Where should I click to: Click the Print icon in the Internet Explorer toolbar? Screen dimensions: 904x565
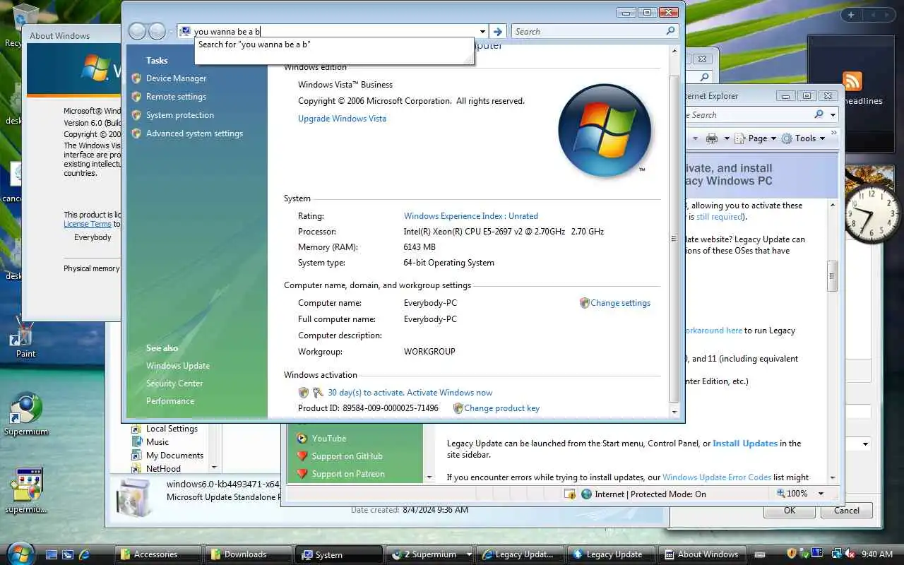[x=712, y=138]
